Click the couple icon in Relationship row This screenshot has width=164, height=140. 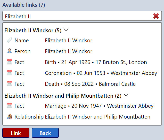pos(10,116)
